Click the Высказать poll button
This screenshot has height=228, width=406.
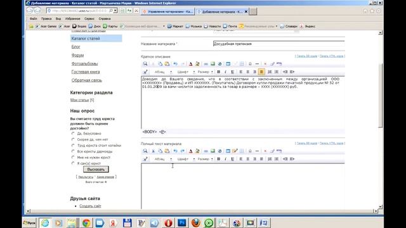click(96, 169)
